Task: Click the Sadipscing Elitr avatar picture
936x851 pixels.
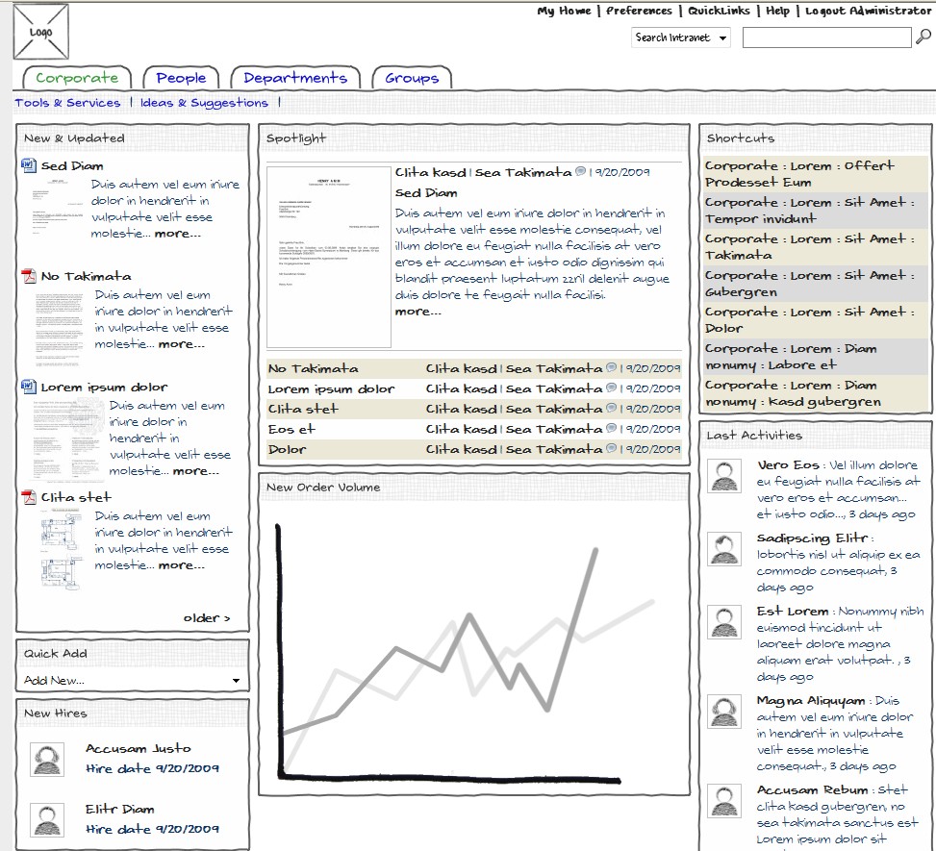Action: [x=724, y=548]
